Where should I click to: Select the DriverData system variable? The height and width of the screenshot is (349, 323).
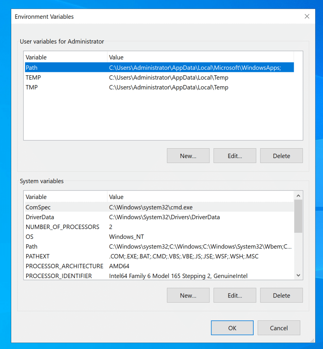(x=40, y=217)
